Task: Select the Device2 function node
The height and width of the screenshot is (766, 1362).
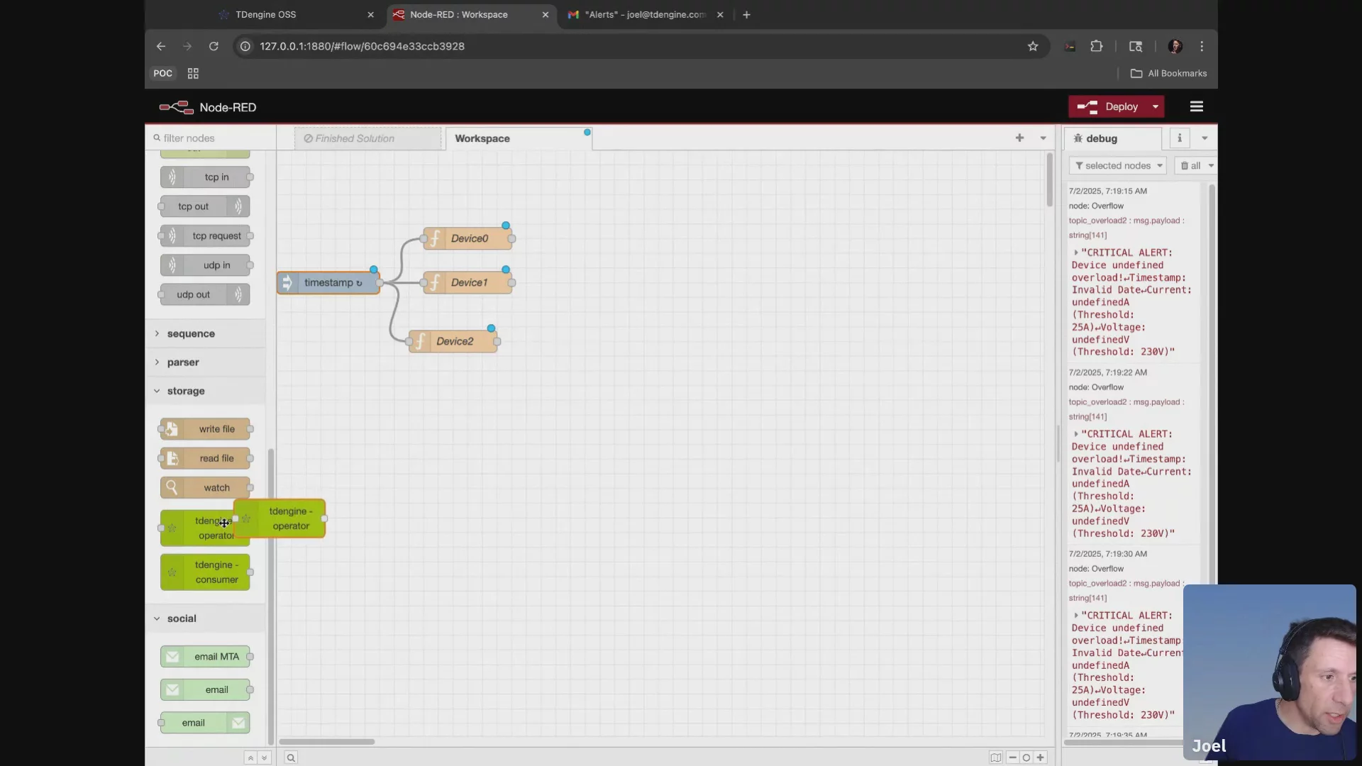Action: tap(453, 341)
